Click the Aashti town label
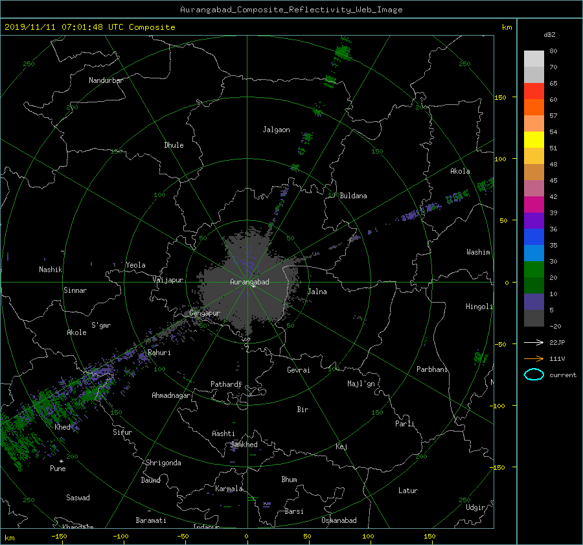583x545 pixels. click(x=223, y=434)
